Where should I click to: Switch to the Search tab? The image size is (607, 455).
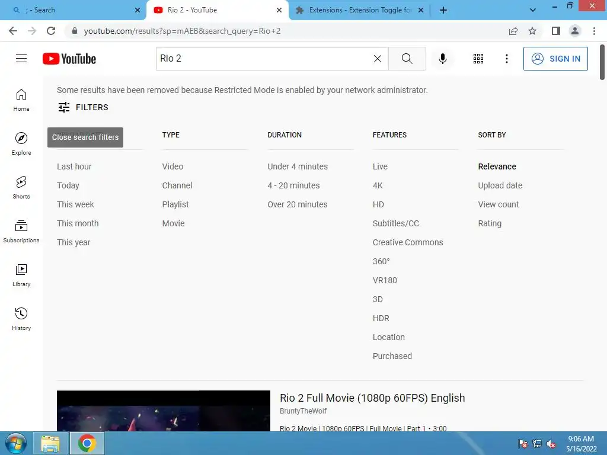[x=73, y=10]
